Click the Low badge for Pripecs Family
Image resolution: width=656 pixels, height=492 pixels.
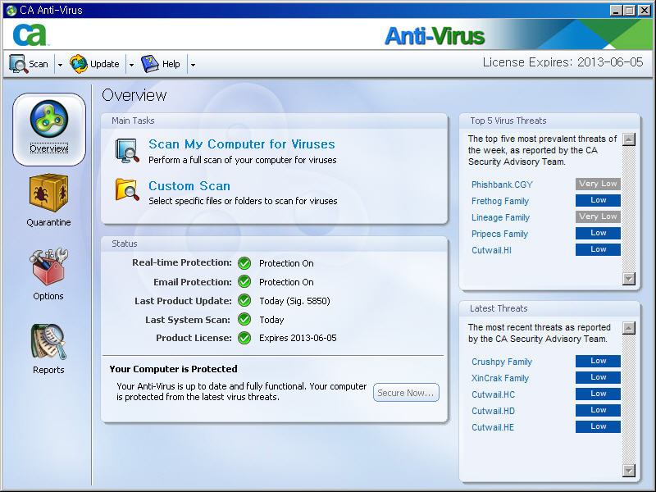[598, 233]
